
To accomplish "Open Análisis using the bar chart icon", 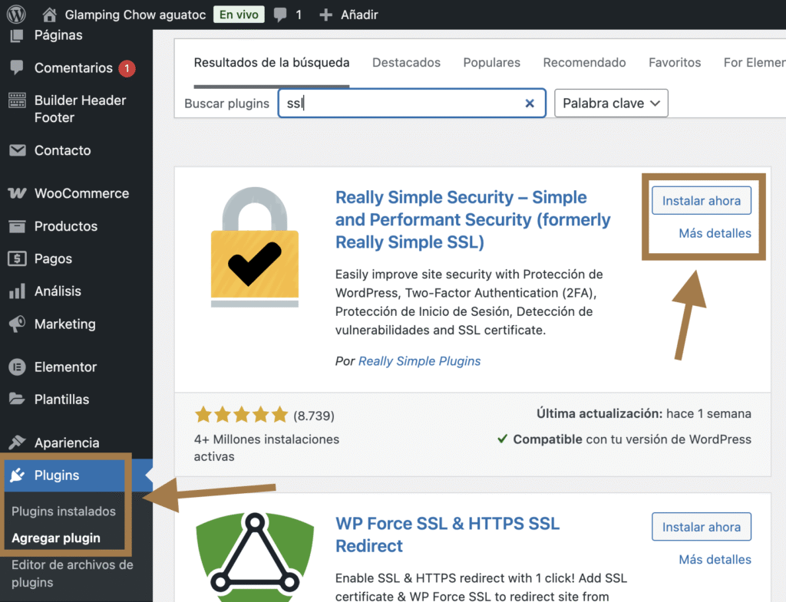I will pos(16,291).
